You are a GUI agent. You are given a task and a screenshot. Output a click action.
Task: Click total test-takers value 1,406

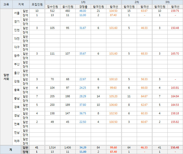[x=68, y=147]
